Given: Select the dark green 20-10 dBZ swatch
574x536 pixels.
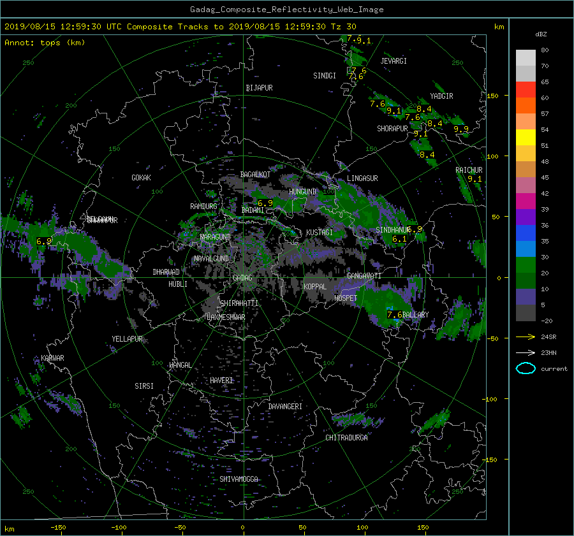Looking at the screenshot, I should (x=526, y=281).
